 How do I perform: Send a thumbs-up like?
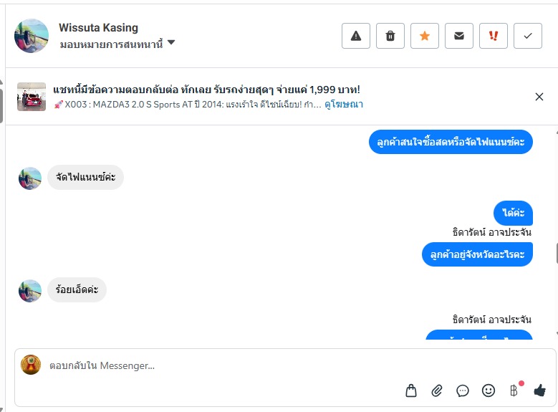point(539,391)
